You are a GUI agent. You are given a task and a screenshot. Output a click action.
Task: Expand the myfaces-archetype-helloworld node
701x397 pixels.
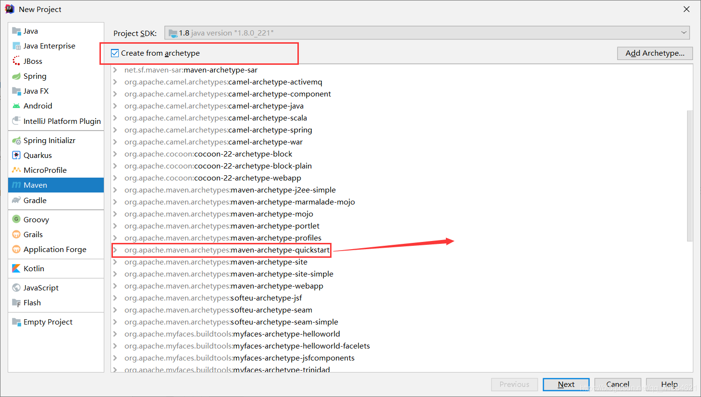pos(115,334)
